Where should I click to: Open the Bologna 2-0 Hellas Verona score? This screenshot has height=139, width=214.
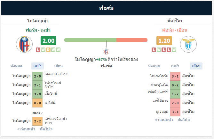tap(37, 76)
